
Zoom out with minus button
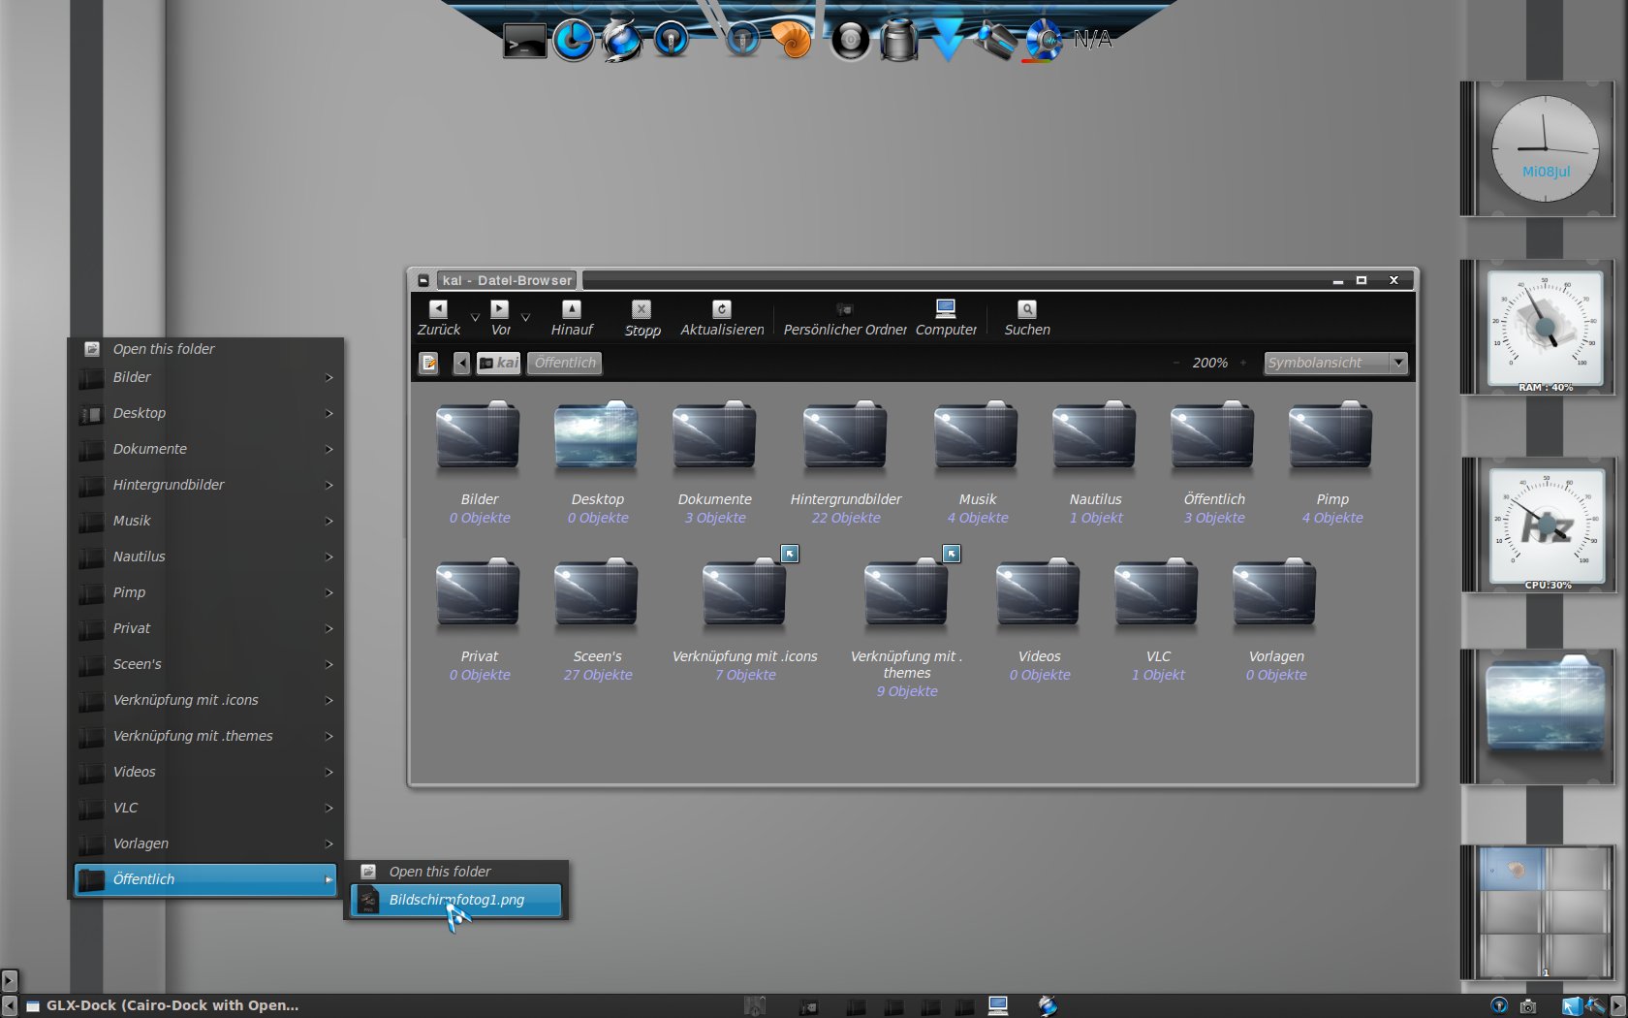point(1176,363)
